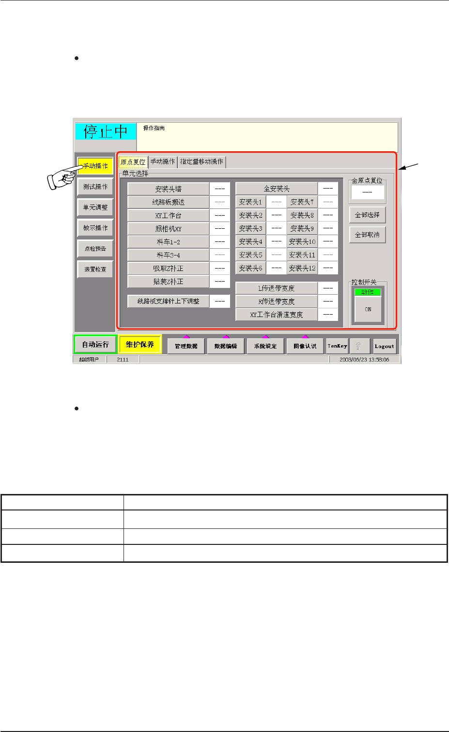Click the 全原点复位 status box
This screenshot has width=449, height=732.
click(x=367, y=192)
